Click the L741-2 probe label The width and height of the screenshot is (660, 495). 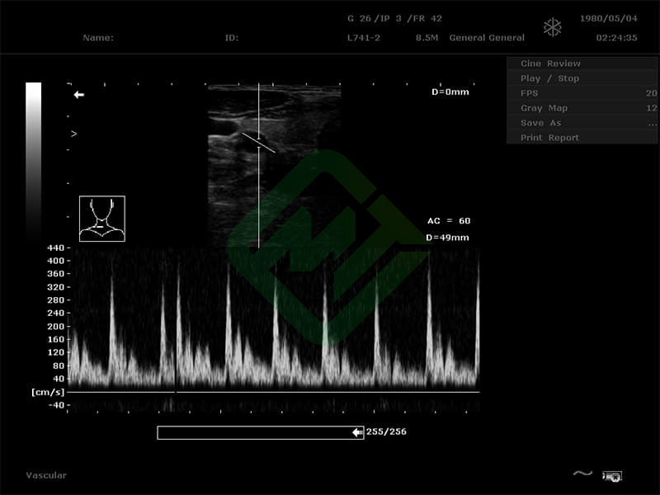(x=364, y=38)
